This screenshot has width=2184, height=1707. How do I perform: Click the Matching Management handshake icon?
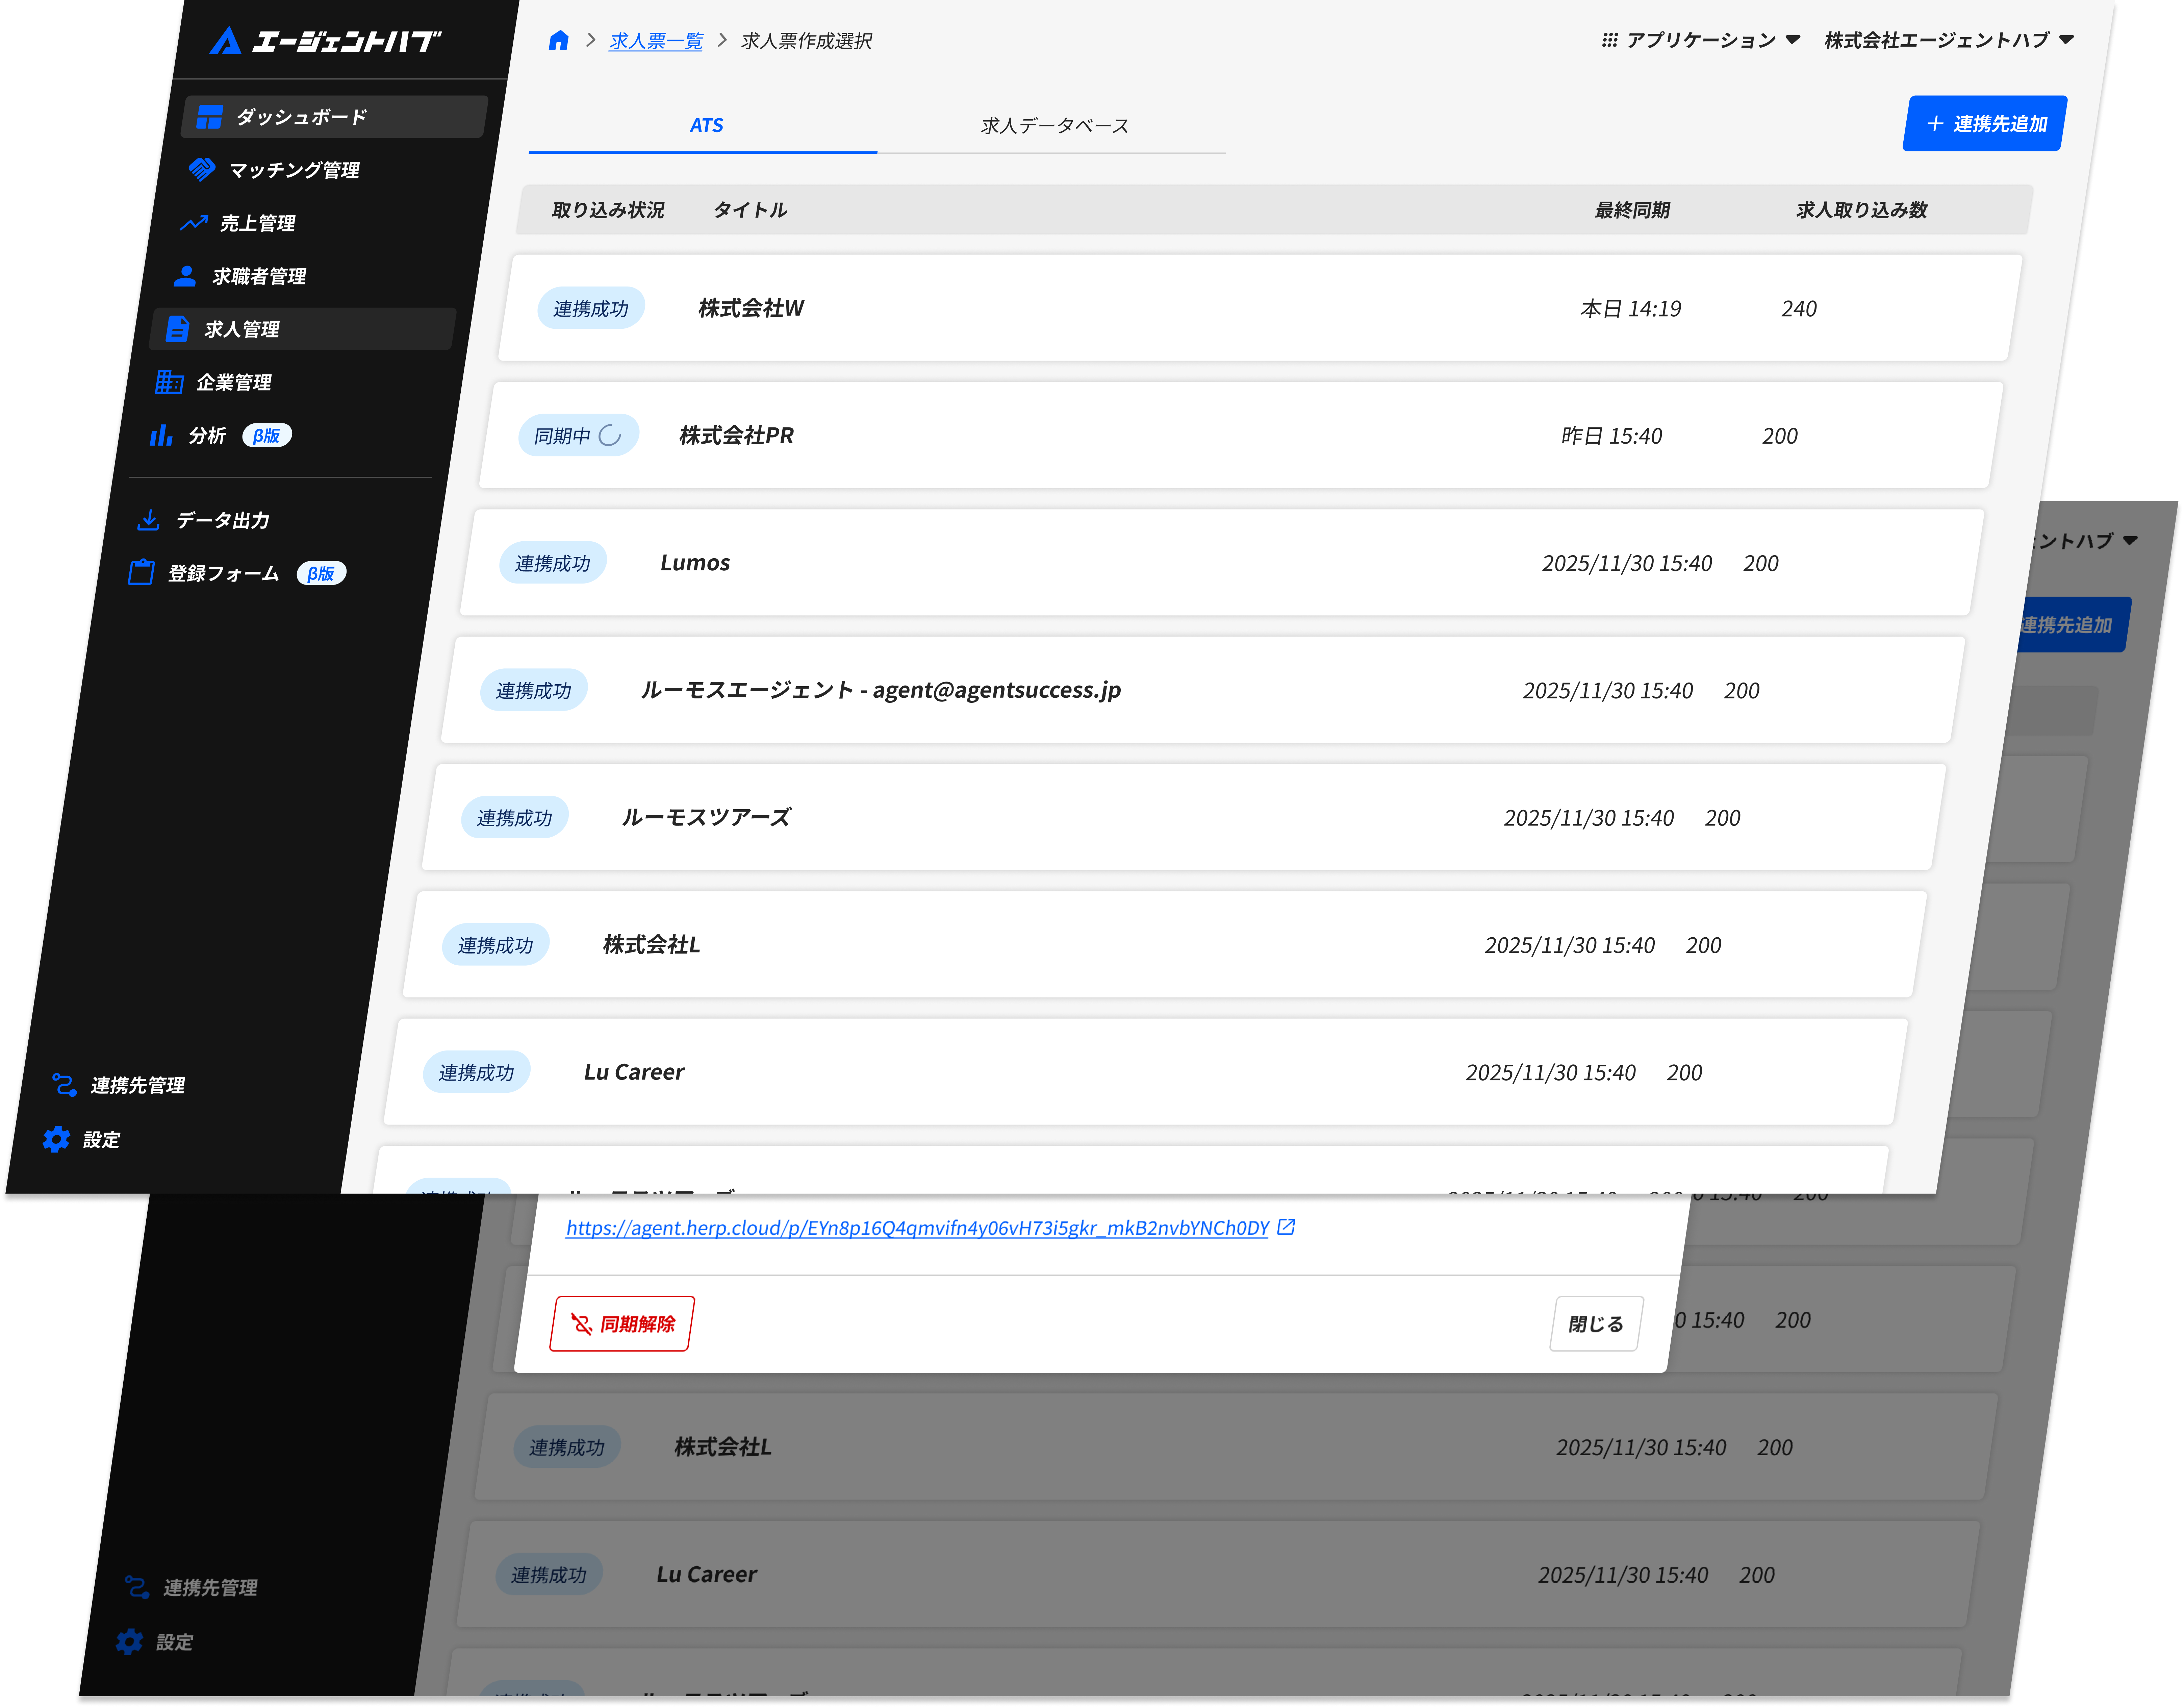click(x=202, y=169)
